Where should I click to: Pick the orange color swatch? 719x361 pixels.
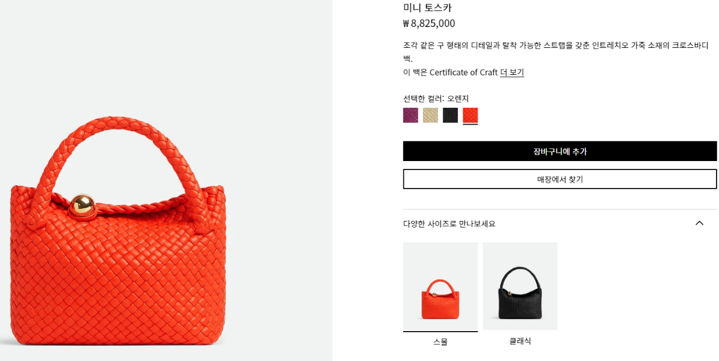(x=470, y=115)
